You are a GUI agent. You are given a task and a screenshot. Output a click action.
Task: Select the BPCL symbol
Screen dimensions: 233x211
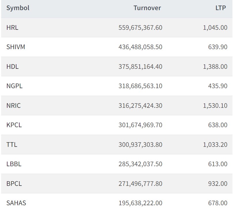coord(14,184)
